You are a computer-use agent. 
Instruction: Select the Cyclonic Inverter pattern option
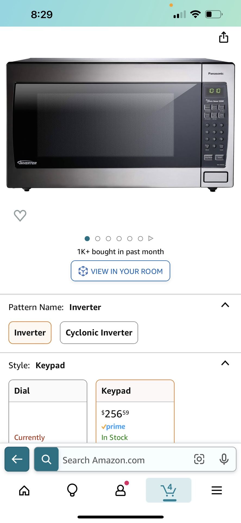coord(99,333)
